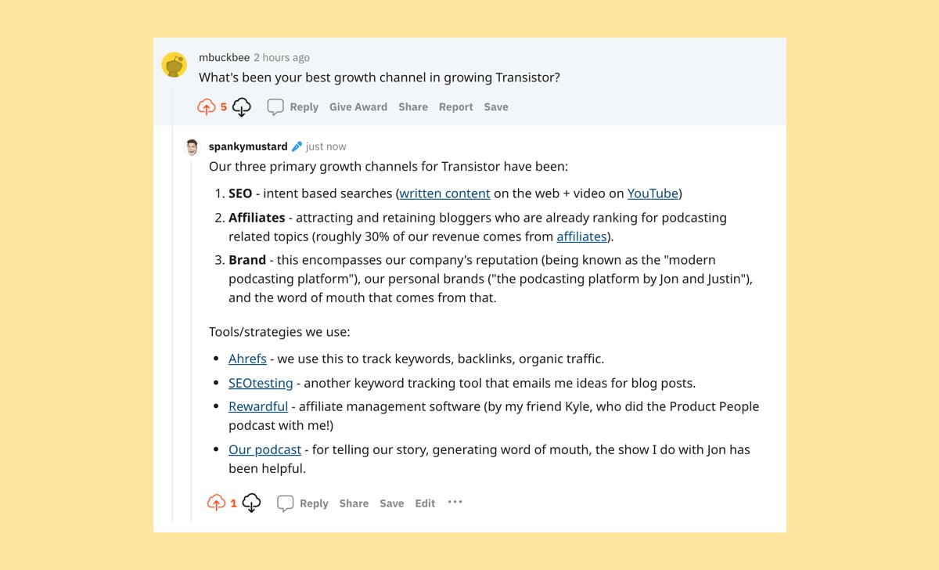The image size is (939, 570).
Task: Save mbuckbee's comment
Action: coord(496,107)
